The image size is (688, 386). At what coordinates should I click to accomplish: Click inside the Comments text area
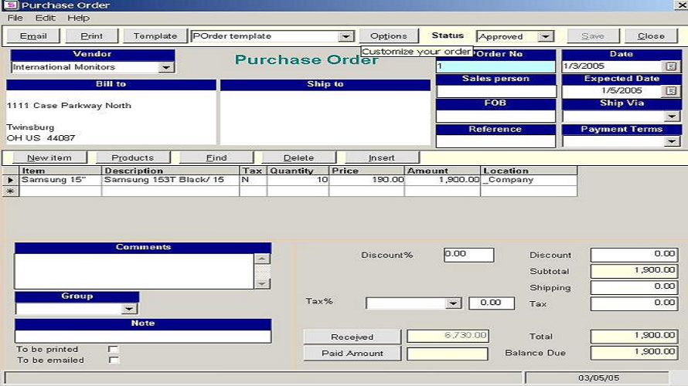tap(135, 271)
